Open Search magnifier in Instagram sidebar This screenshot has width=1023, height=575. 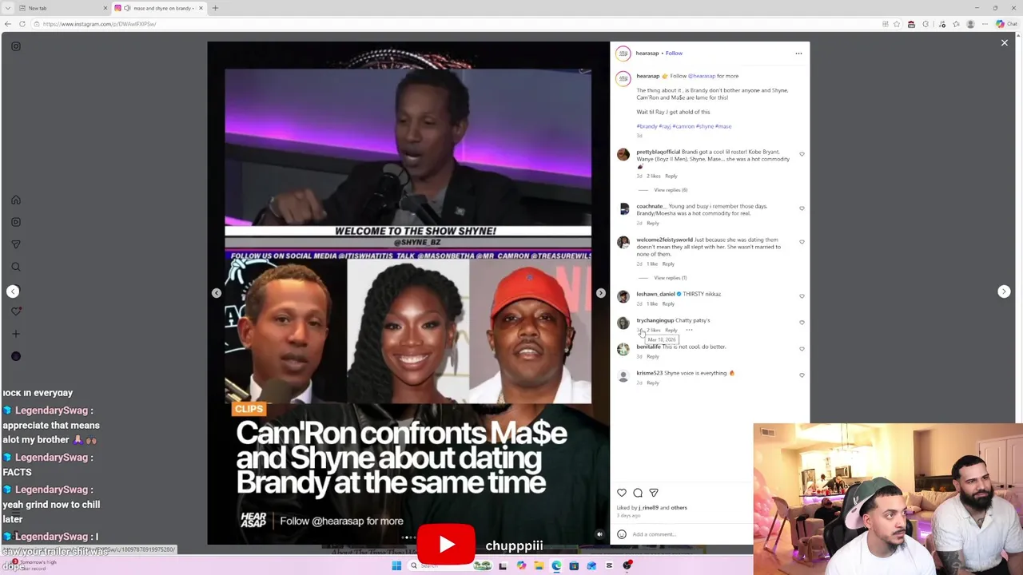click(x=16, y=267)
